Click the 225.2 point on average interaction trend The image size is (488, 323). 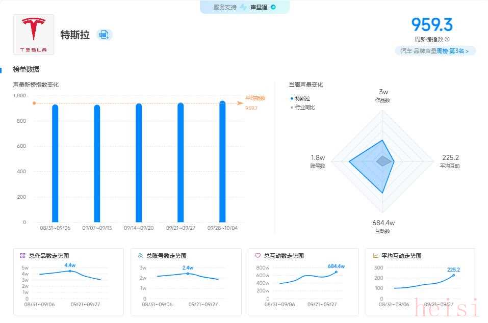click(453, 276)
